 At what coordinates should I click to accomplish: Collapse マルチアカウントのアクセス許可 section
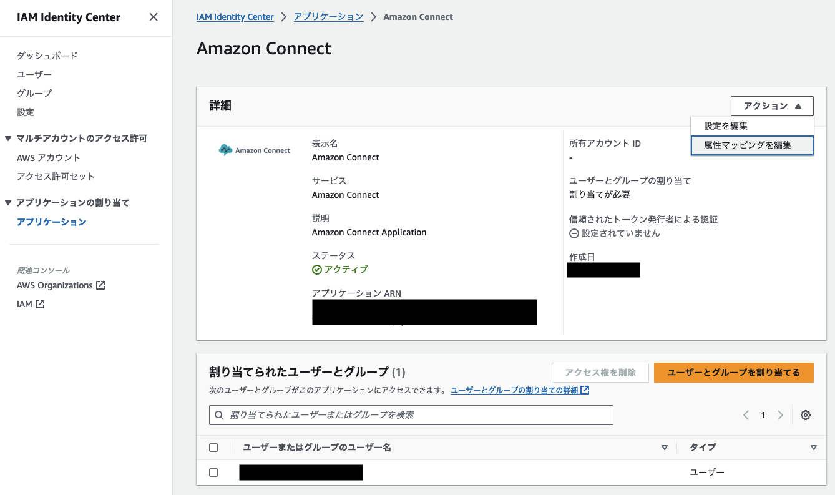8,139
